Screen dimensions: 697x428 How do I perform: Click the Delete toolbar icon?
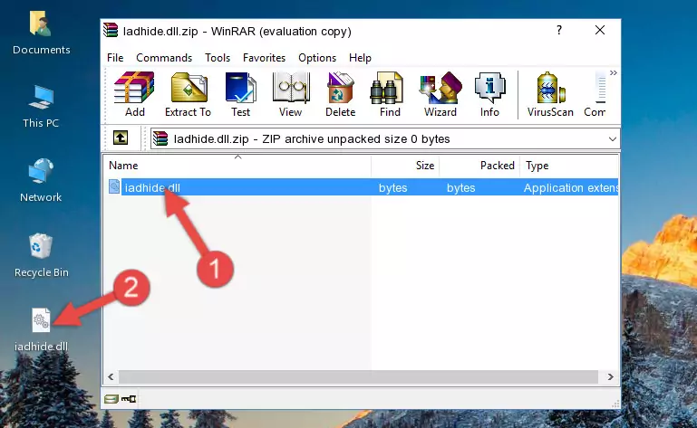point(341,95)
